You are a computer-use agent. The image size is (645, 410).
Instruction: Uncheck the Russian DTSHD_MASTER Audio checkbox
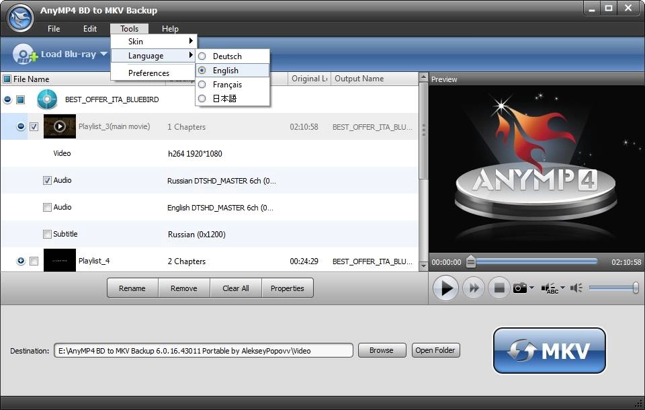(47, 180)
